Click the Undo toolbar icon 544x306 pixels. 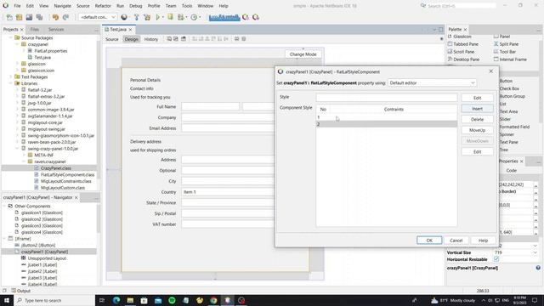click(x=55, y=17)
